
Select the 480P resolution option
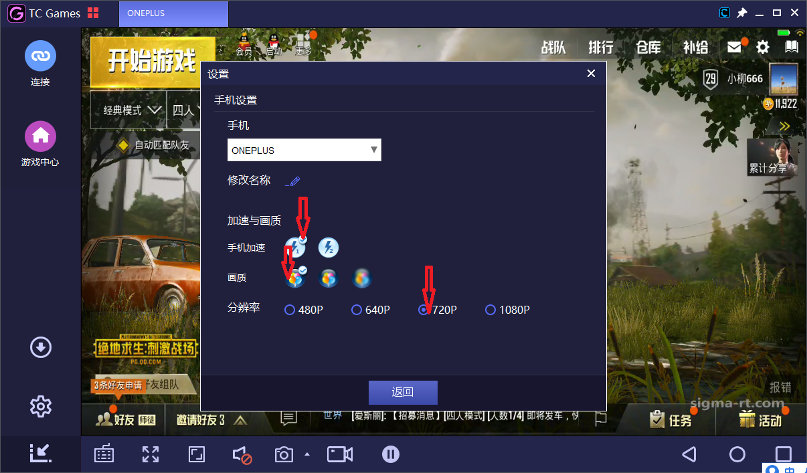coord(290,310)
